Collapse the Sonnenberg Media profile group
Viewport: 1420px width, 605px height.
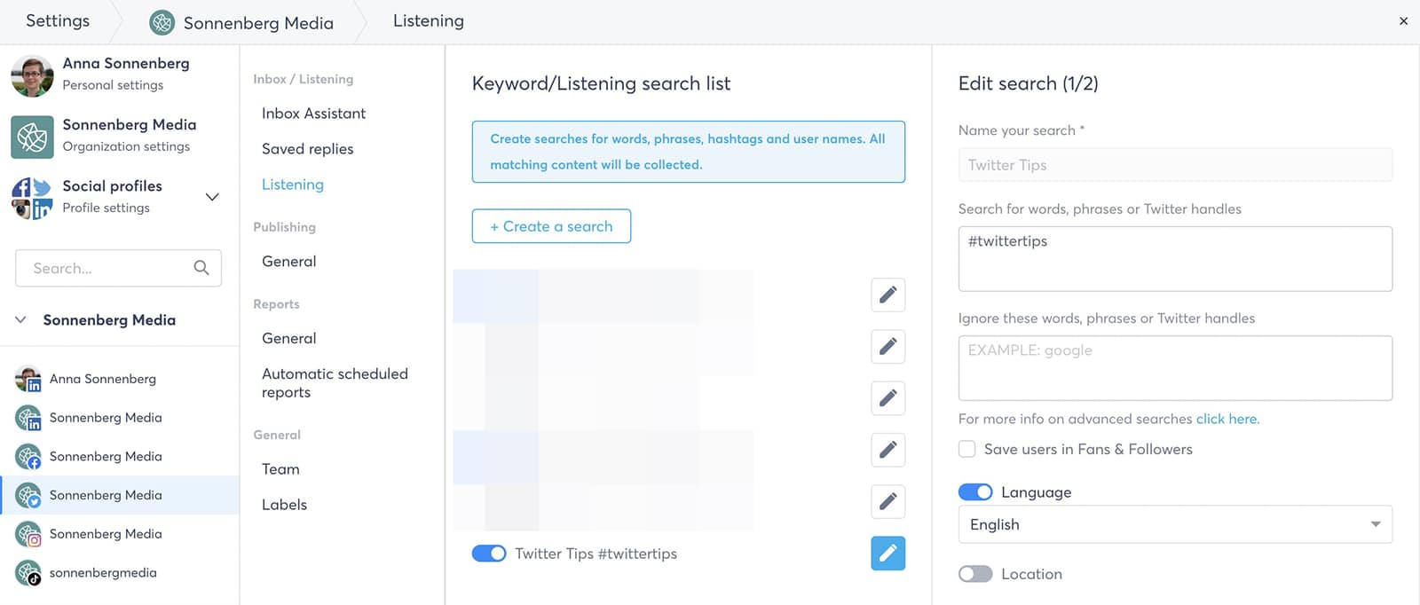[20, 319]
